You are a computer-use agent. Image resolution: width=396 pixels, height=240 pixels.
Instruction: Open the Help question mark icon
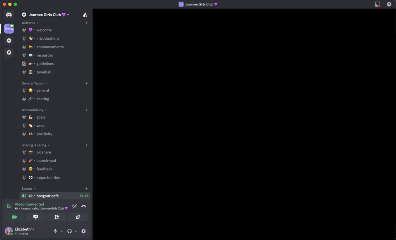[x=389, y=4]
